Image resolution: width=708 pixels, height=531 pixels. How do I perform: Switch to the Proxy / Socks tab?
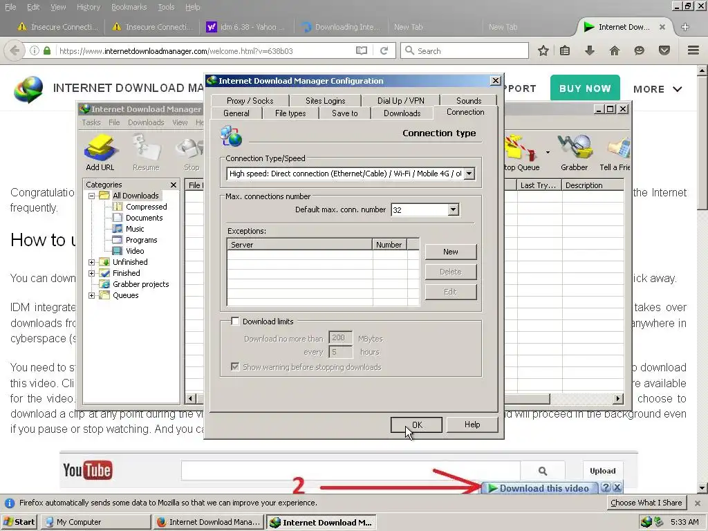[x=250, y=100]
